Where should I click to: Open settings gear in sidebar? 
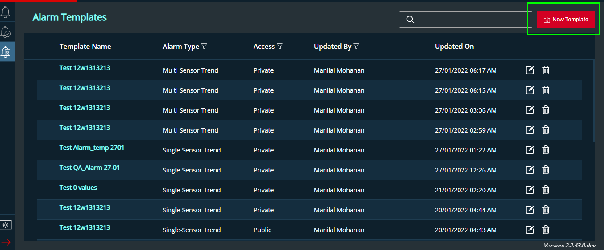pos(6,225)
